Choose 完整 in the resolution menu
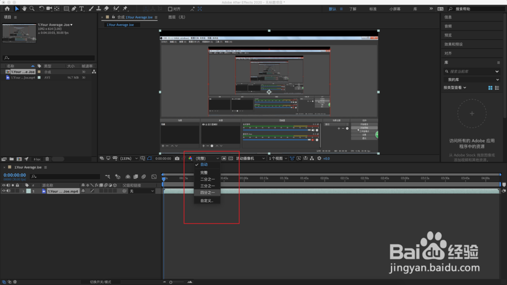507x285 pixels. (x=207, y=173)
